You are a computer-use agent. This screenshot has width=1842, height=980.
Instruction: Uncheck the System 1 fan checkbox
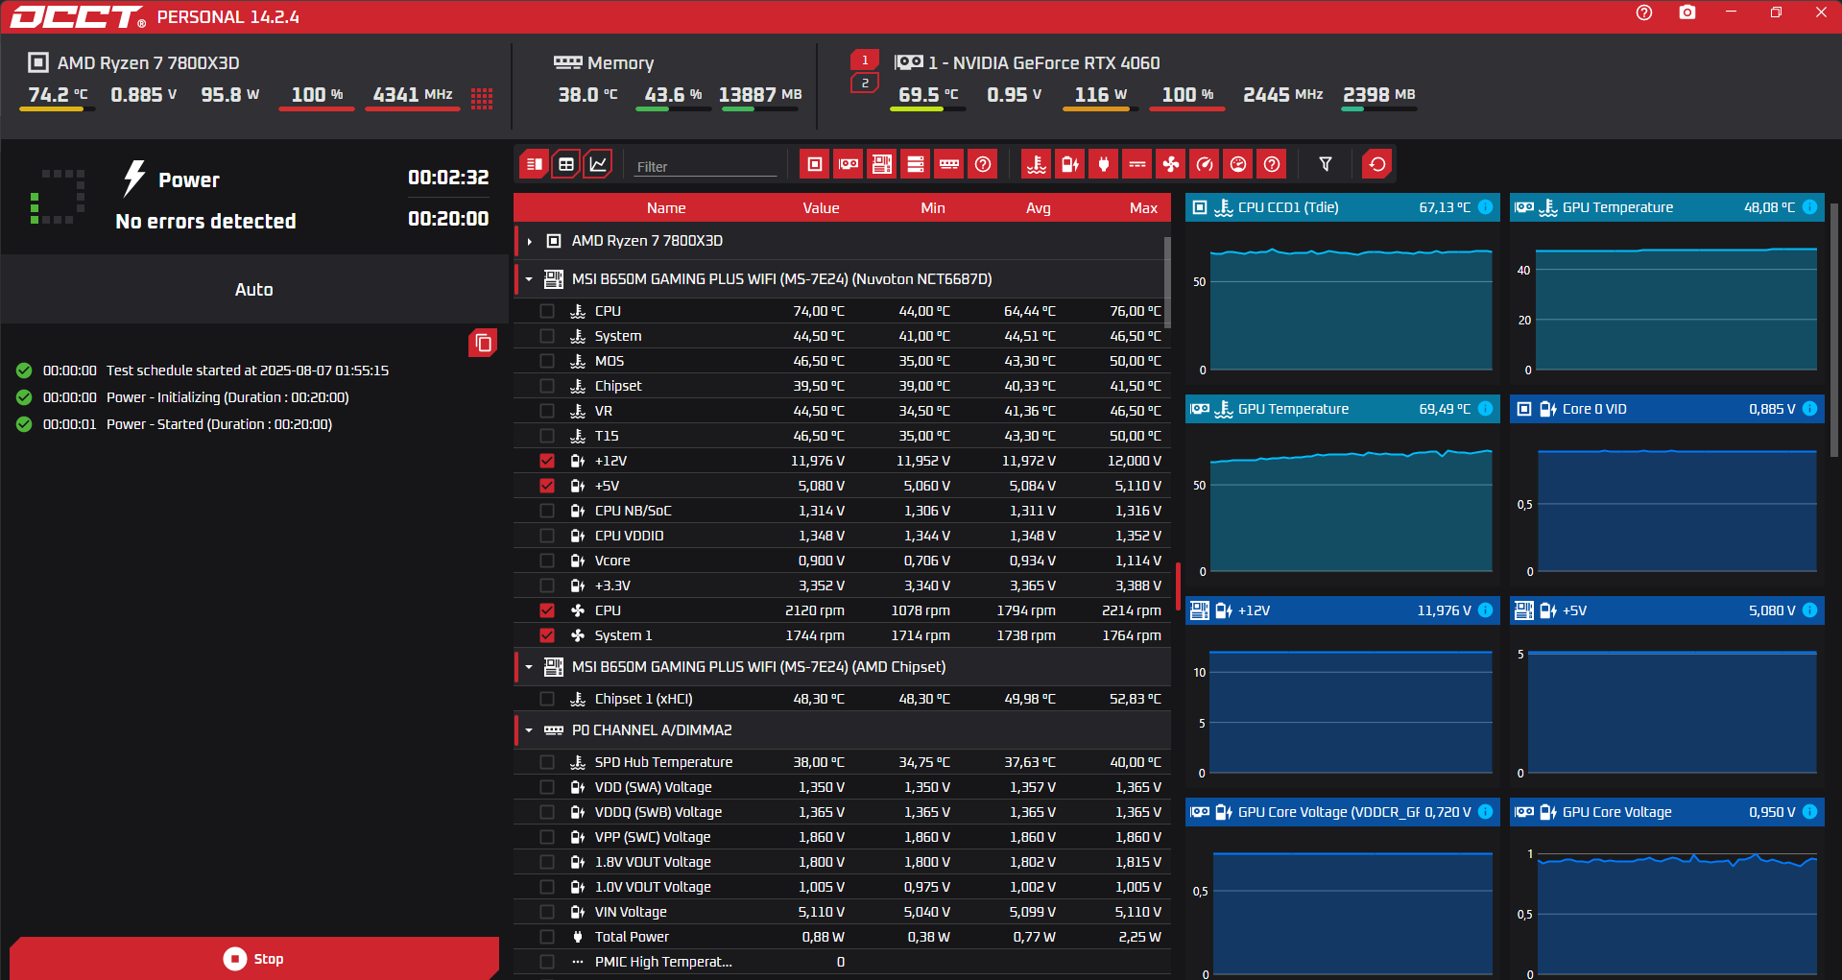[547, 635]
